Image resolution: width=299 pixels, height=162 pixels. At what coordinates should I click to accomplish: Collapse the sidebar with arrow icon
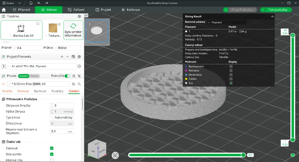(x=86, y=15)
